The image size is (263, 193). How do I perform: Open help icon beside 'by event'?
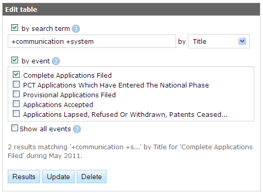[x=56, y=61]
